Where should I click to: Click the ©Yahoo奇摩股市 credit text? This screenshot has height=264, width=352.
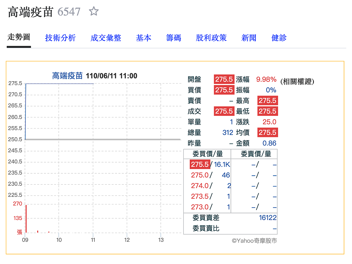[254, 241]
